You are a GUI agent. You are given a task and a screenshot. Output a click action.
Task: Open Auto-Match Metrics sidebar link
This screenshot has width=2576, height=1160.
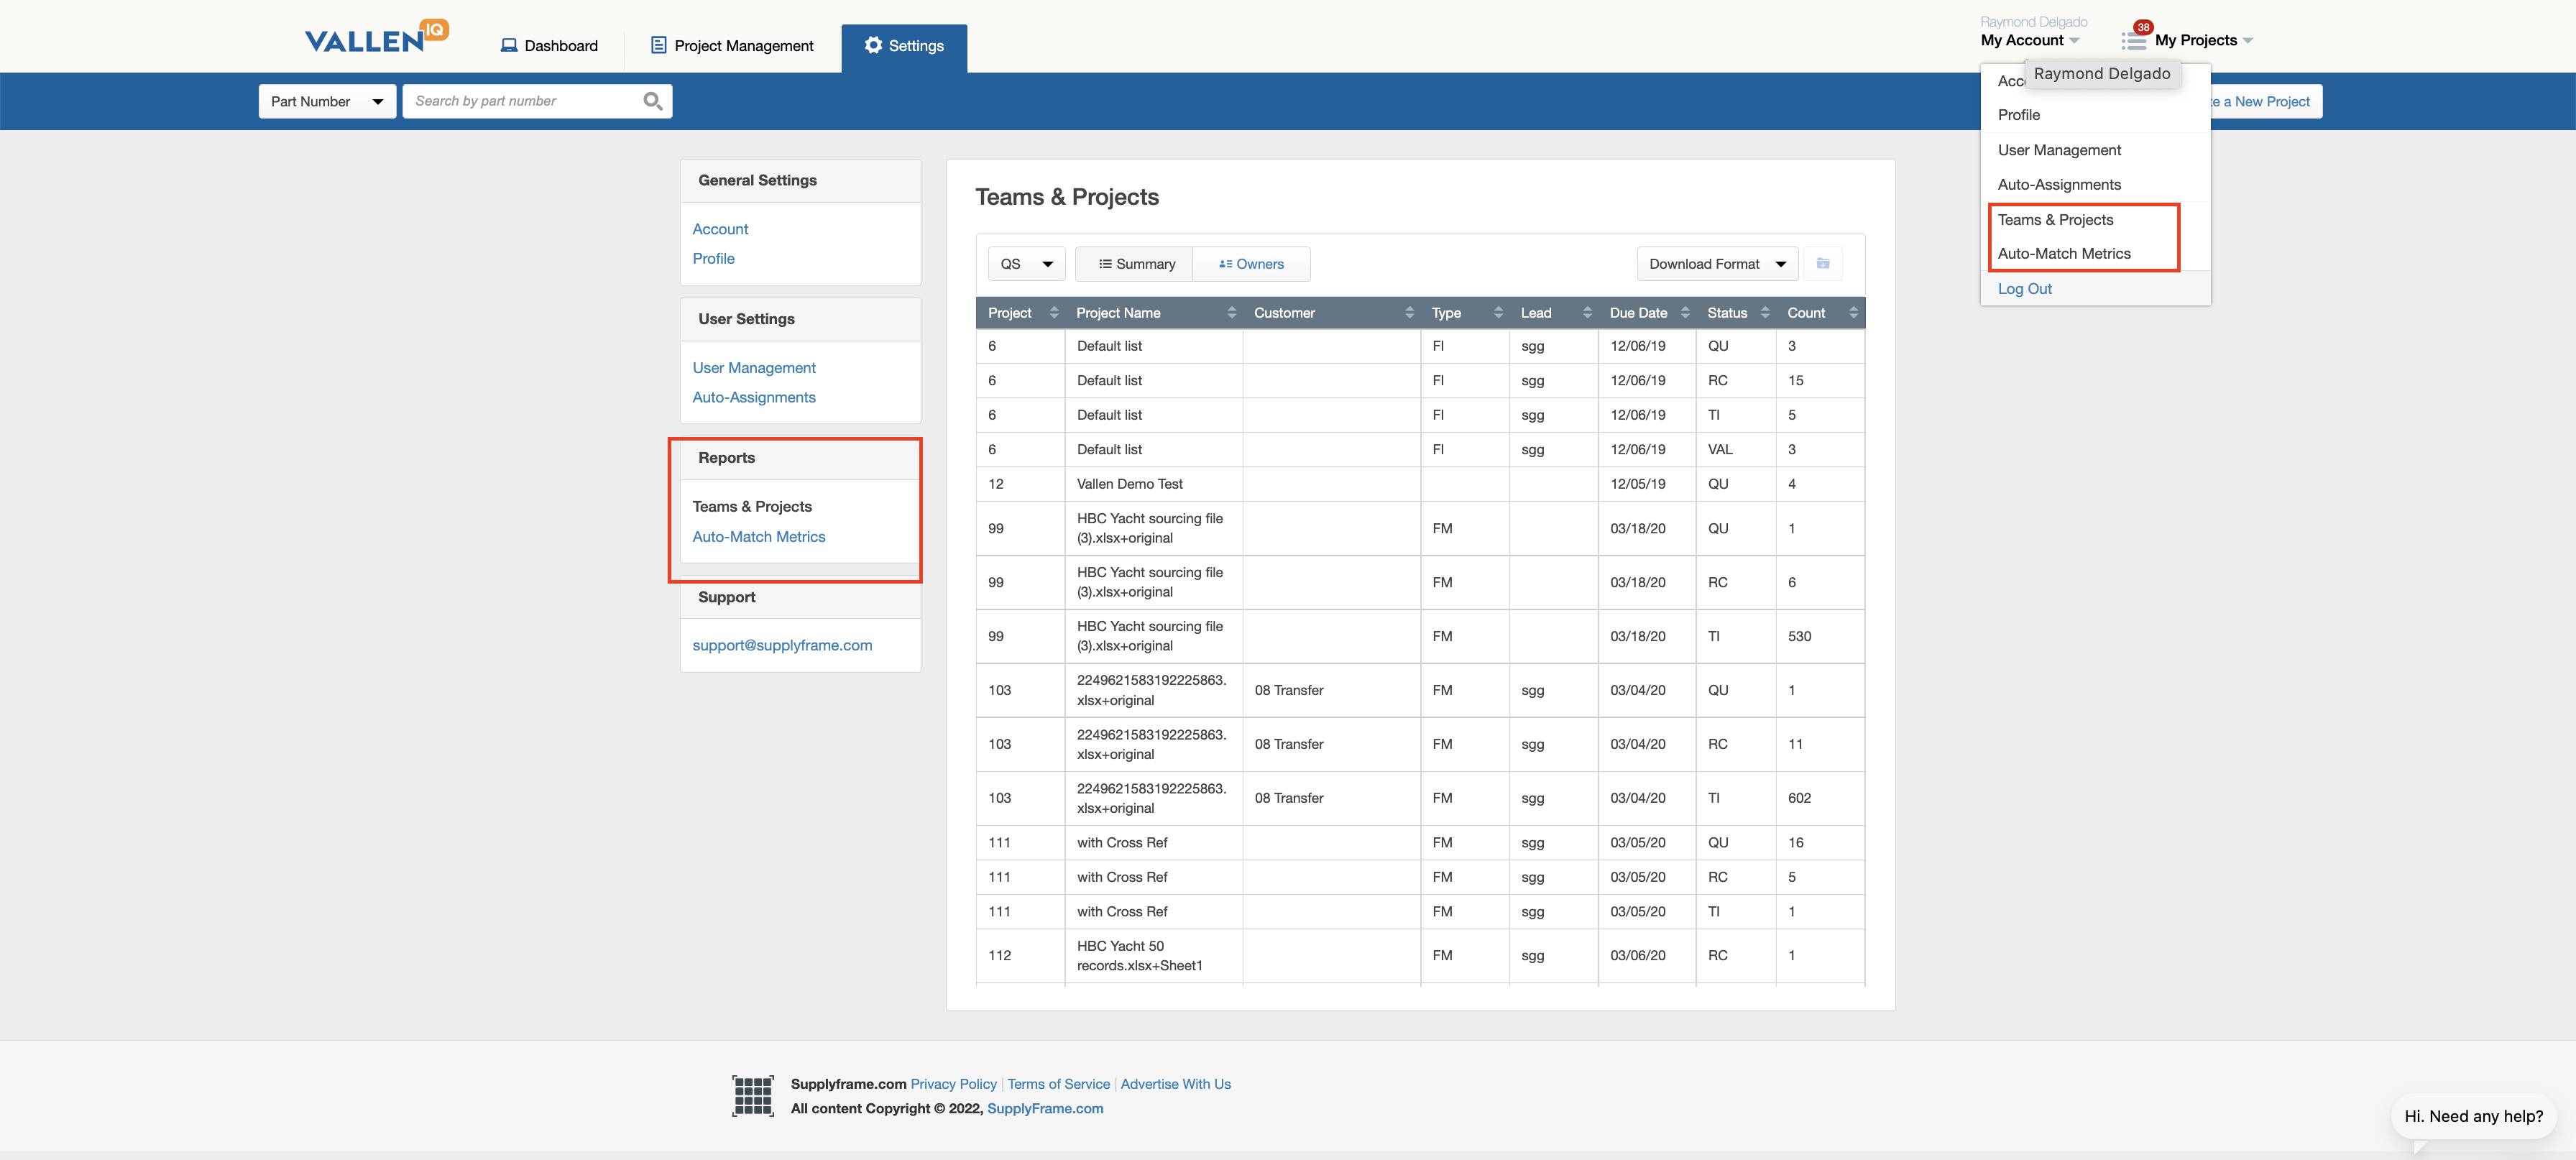(758, 537)
